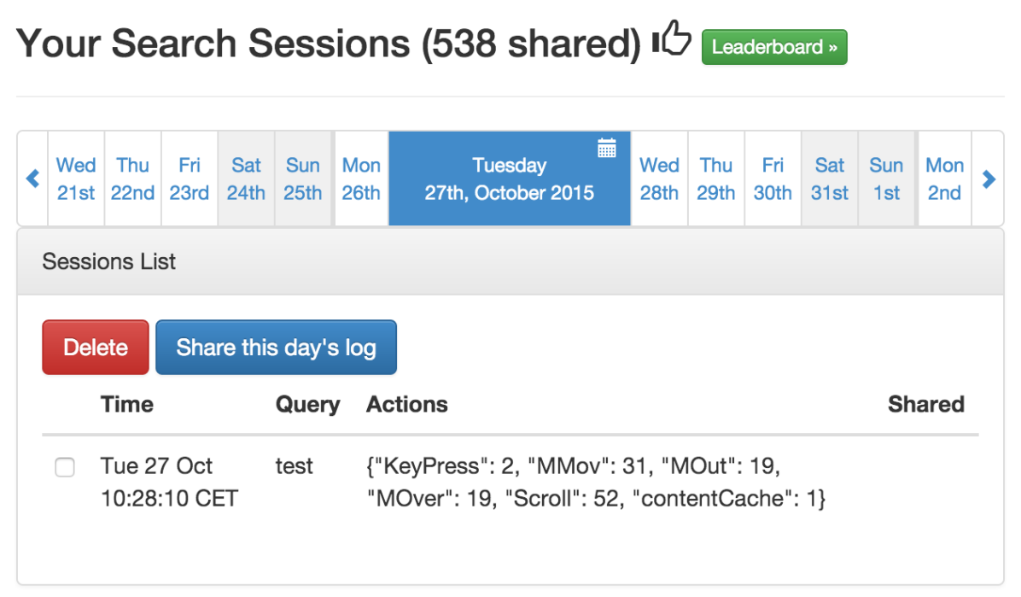Open the Wed 28th date tab
Screen dimensions: 1021x597
point(659,179)
